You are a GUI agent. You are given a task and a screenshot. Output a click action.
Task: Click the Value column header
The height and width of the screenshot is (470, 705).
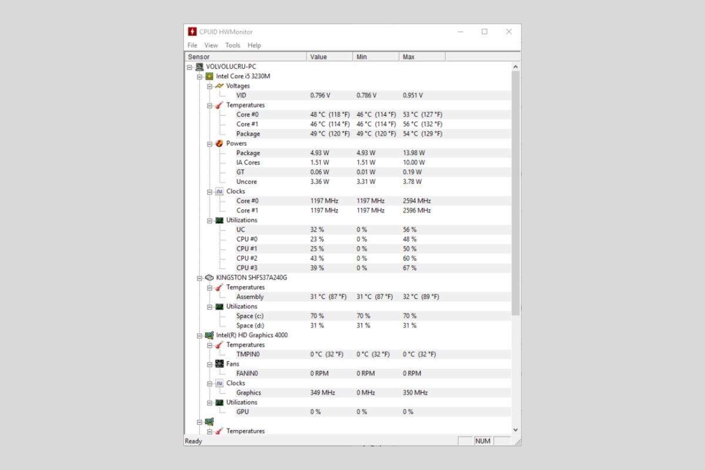click(330, 57)
